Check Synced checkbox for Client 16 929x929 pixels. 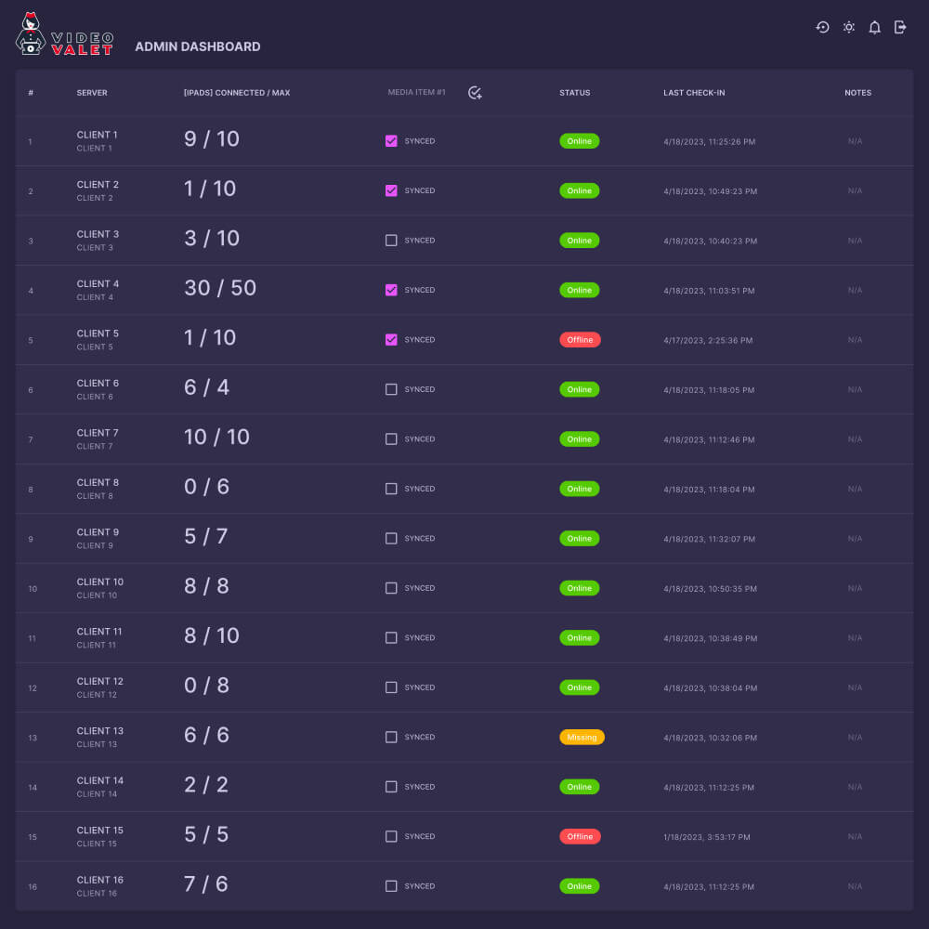pyautogui.click(x=391, y=886)
